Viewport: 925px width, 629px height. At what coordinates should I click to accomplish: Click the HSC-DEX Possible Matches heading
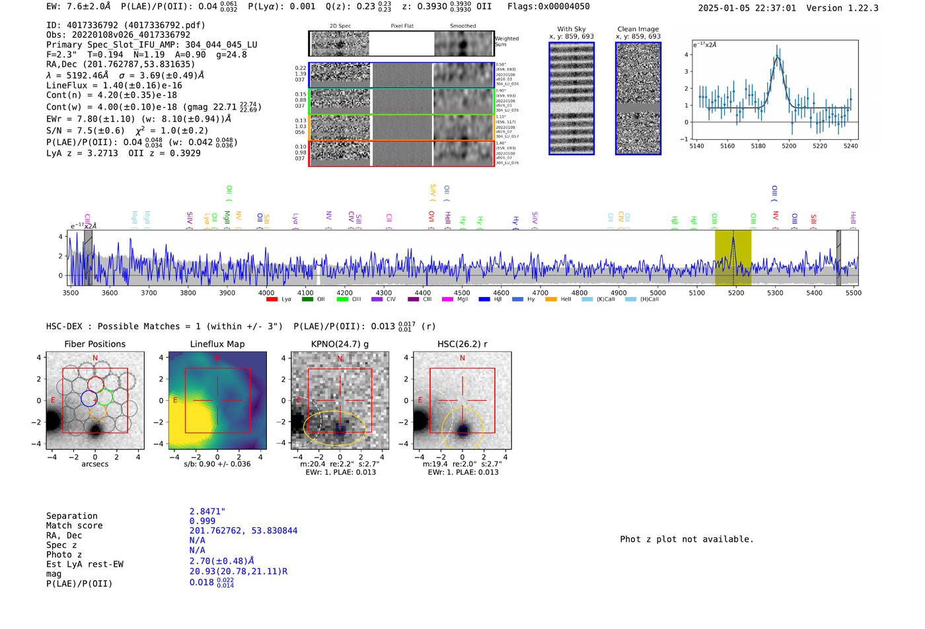pos(165,327)
